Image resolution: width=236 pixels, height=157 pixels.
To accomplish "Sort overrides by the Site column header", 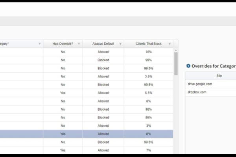I will (x=219, y=76).
